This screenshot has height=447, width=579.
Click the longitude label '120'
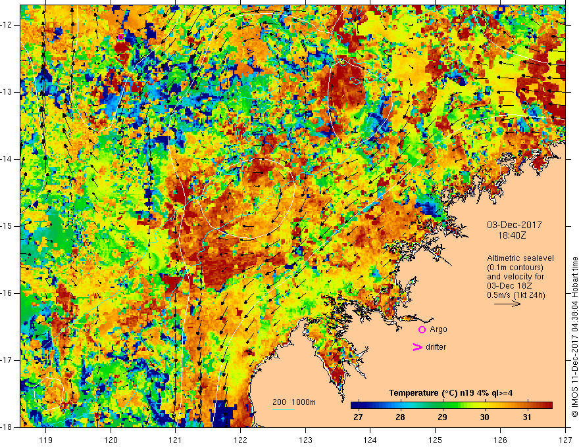pos(111,440)
